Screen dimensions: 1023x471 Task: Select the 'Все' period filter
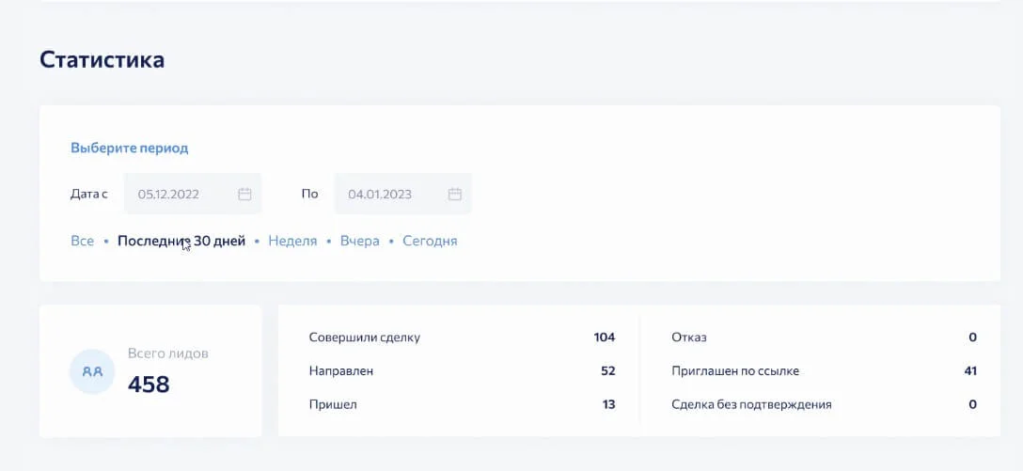point(82,241)
